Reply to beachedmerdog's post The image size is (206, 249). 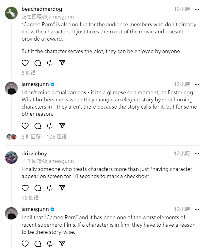coord(38,63)
